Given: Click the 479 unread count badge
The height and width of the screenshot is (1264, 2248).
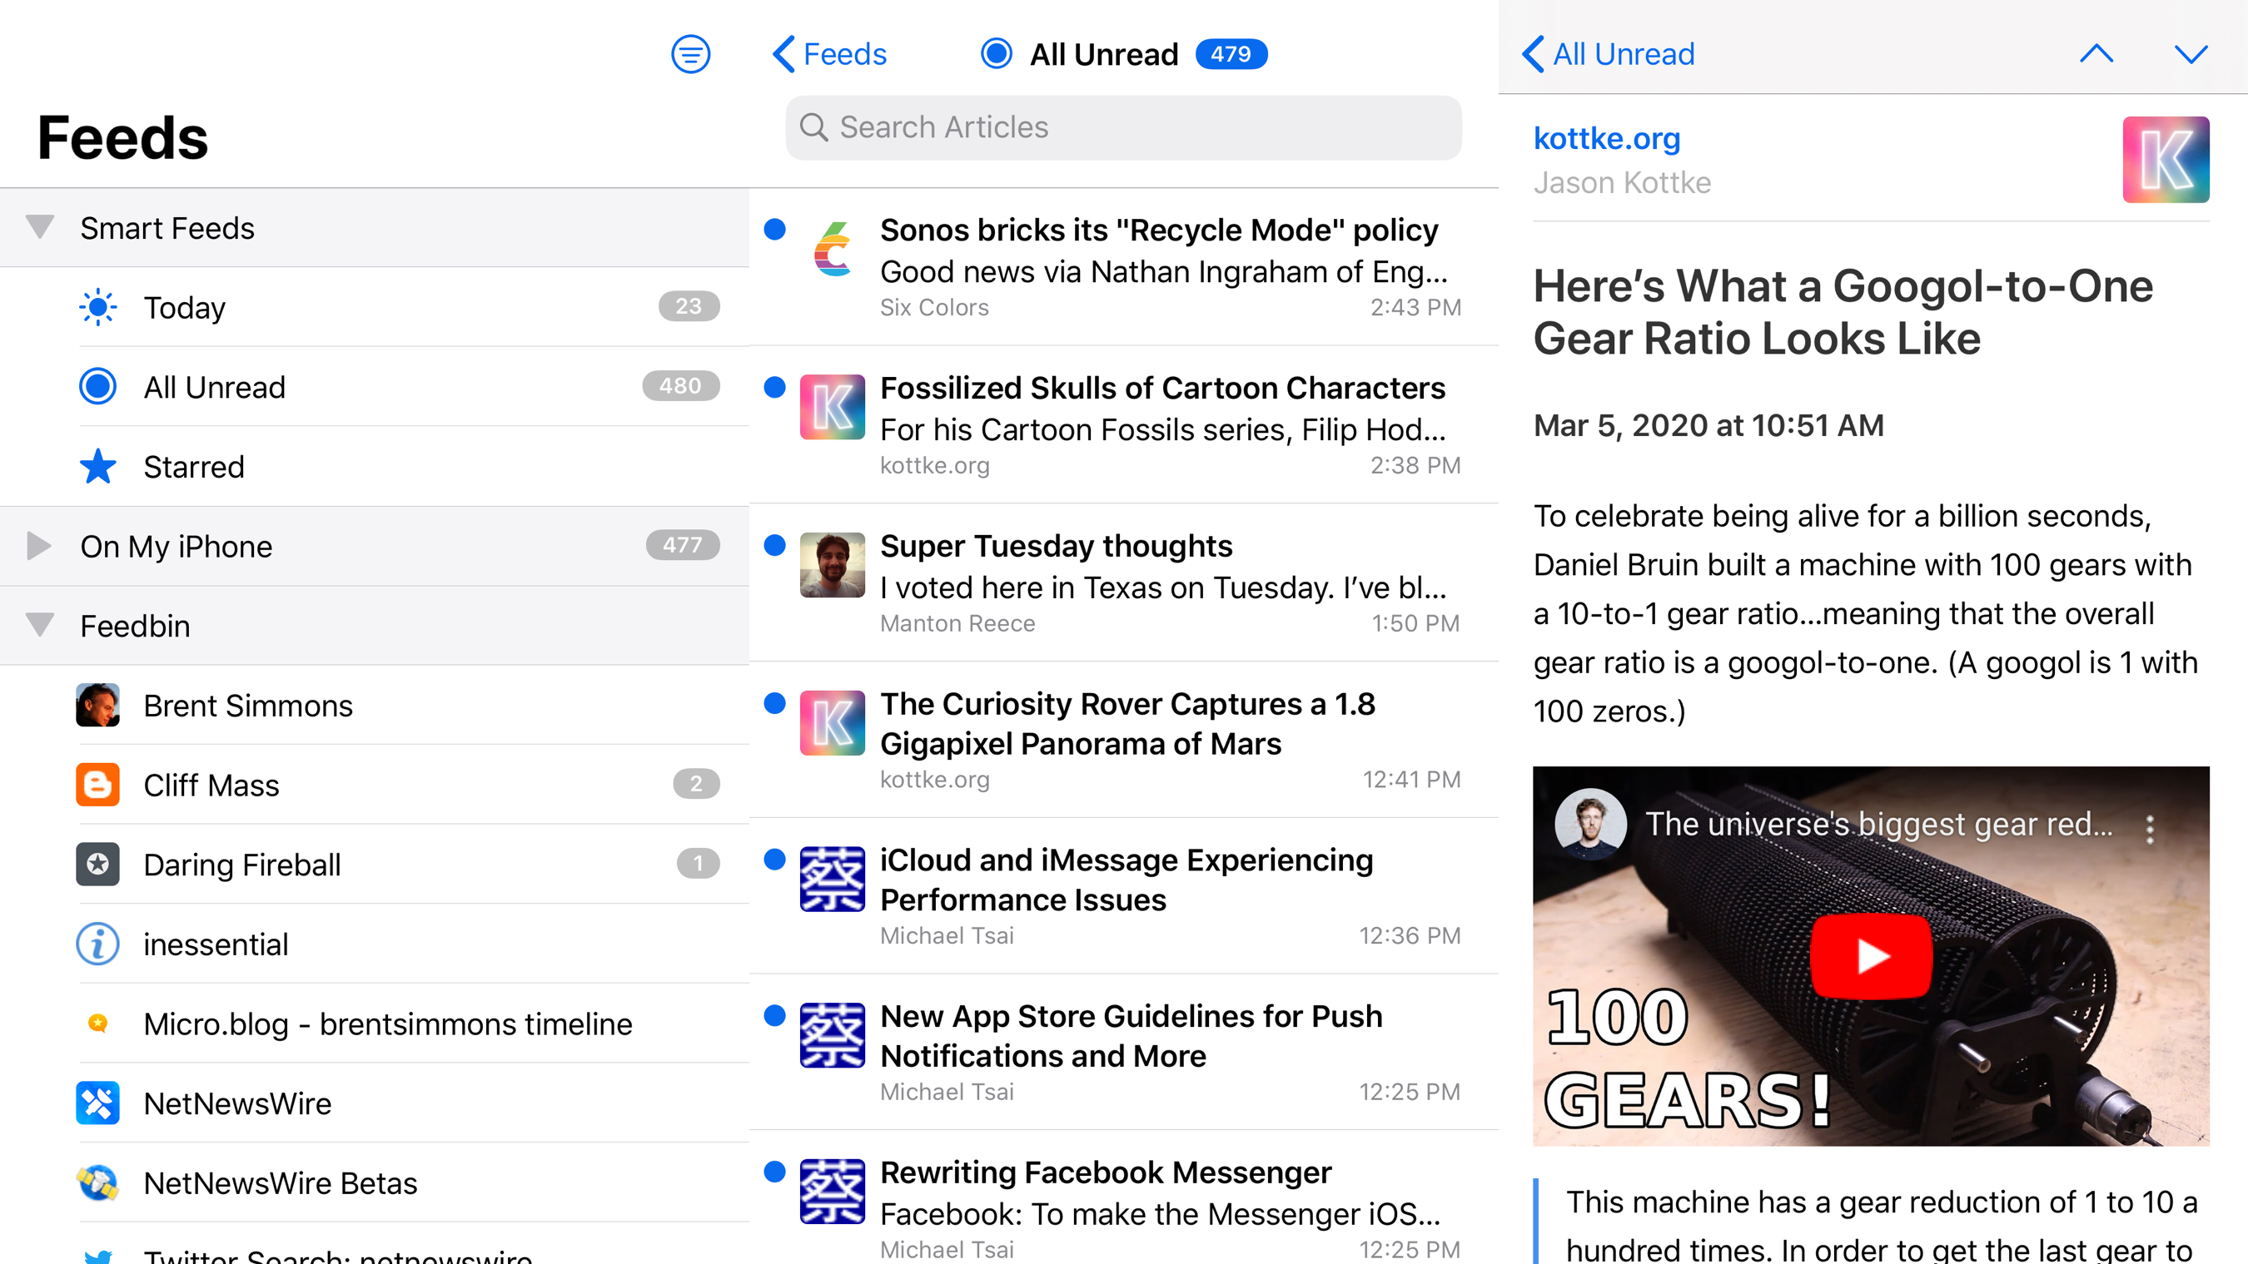Looking at the screenshot, I should pyautogui.click(x=1231, y=54).
